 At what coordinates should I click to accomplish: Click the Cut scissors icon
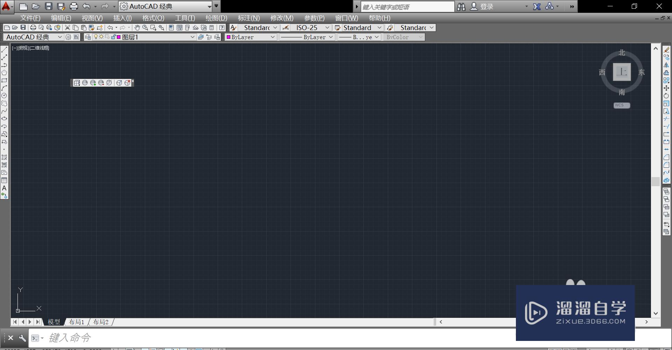click(68, 28)
